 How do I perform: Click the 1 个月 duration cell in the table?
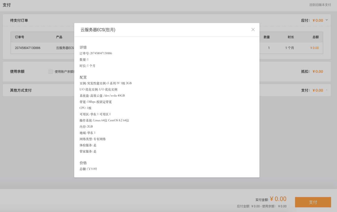pyautogui.click(x=290, y=48)
